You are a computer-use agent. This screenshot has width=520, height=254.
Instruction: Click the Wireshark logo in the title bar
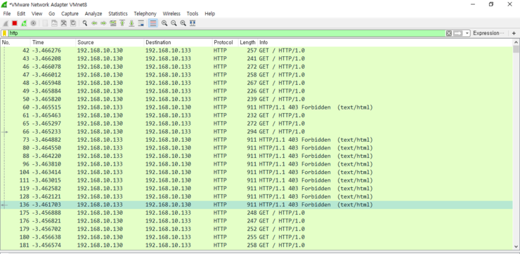[x=4, y=4]
